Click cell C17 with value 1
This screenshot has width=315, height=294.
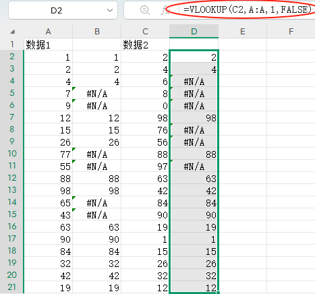[x=145, y=239]
